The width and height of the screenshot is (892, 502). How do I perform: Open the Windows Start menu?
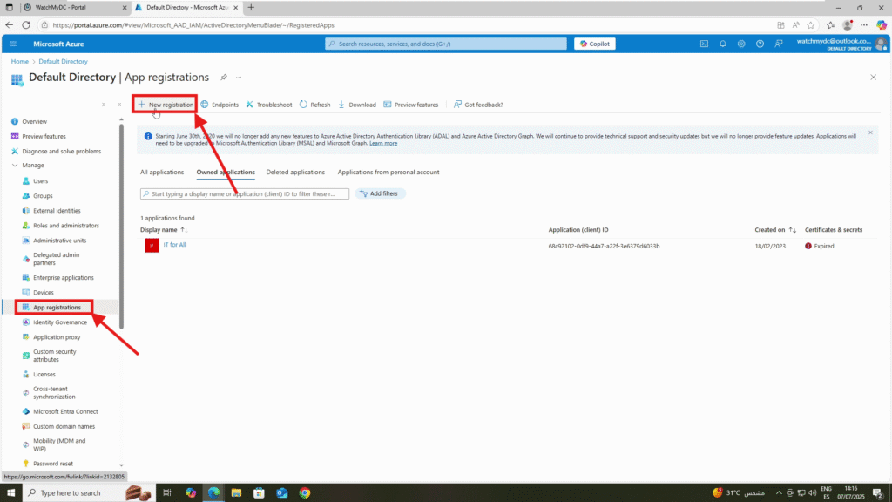[x=10, y=493]
